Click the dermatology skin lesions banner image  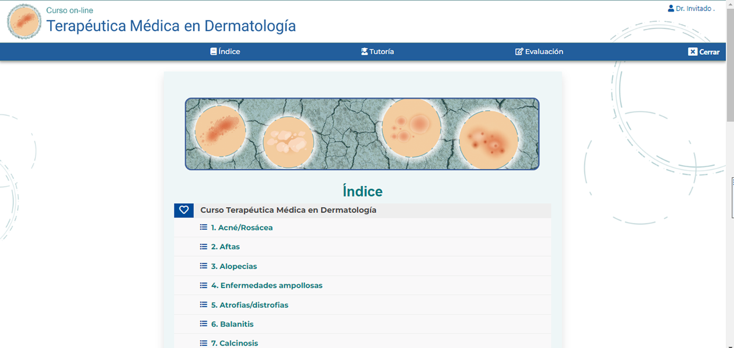[362, 134]
